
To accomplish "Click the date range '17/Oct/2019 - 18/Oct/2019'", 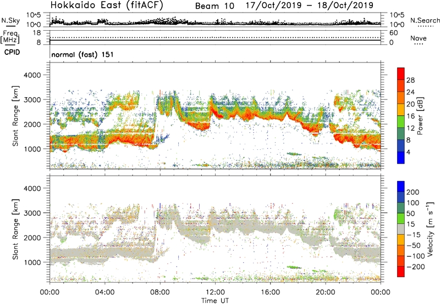I will pos(310,5).
